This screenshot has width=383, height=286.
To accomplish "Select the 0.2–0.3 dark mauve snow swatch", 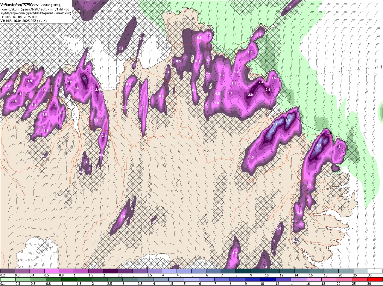I will pos(7,271).
